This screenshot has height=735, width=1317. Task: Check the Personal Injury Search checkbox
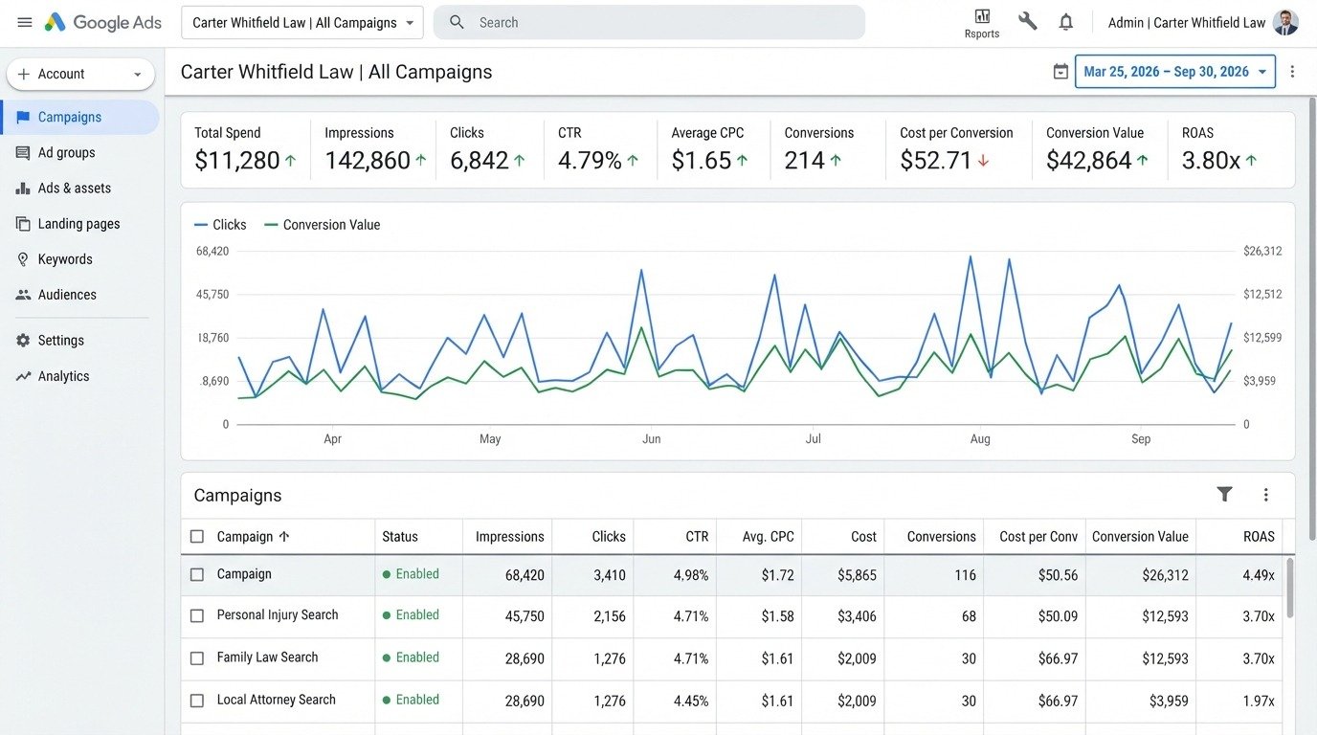(x=197, y=615)
